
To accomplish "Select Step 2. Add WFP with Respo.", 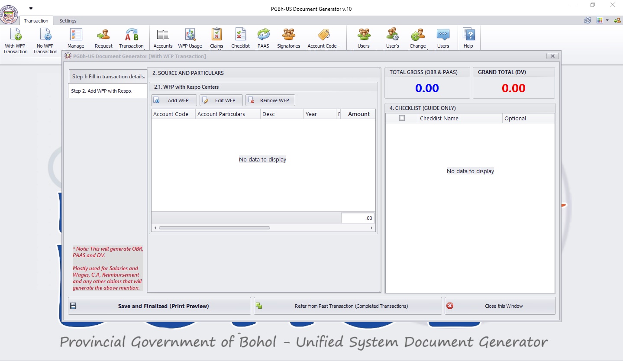I will pos(108,91).
